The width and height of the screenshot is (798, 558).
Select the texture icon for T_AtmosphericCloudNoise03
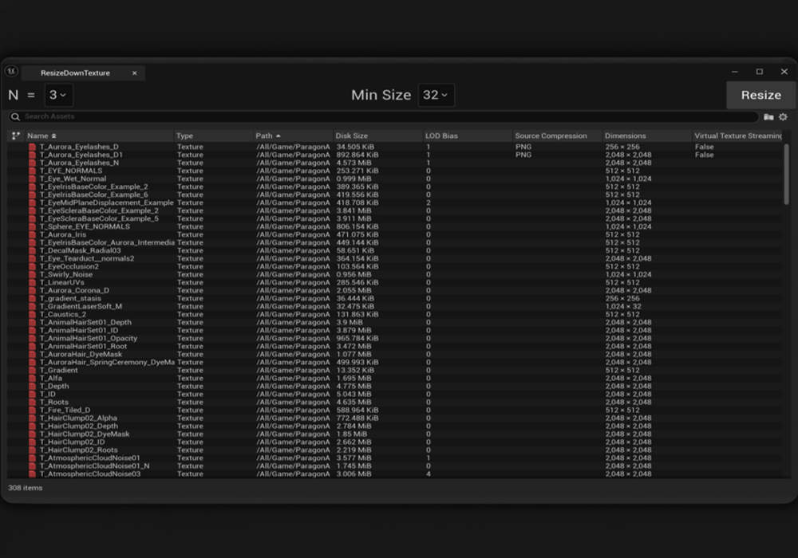(32, 474)
